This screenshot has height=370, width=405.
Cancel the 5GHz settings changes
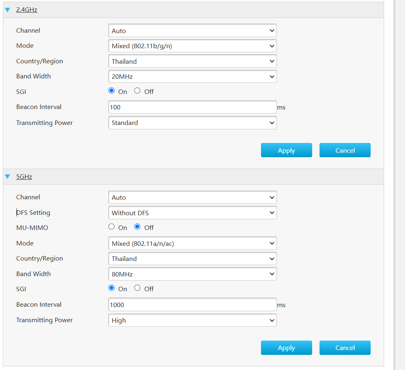pyautogui.click(x=345, y=348)
